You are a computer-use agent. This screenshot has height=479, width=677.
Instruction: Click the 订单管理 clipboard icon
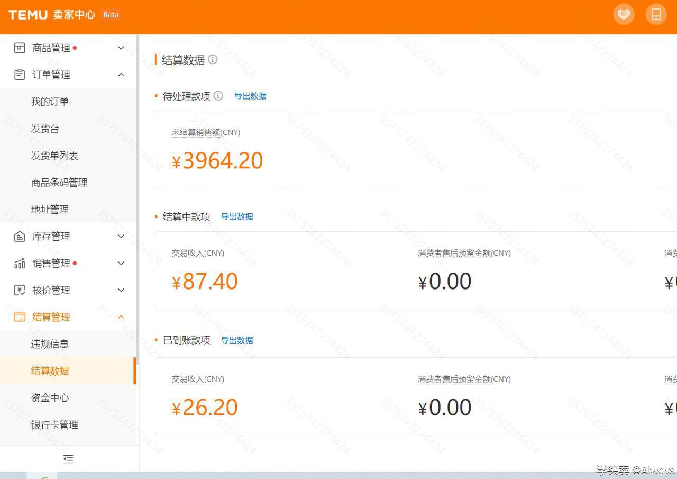click(x=20, y=75)
